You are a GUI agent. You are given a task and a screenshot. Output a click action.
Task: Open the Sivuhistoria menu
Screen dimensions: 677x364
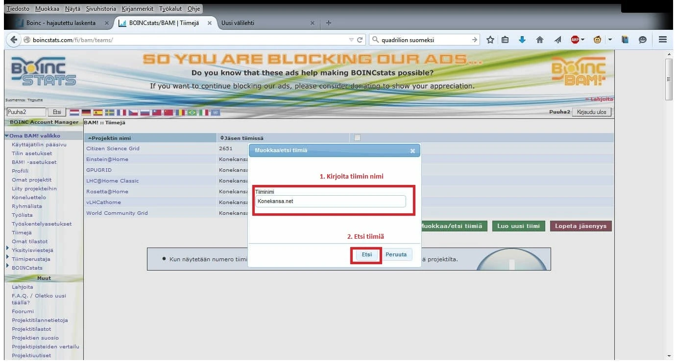(101, 9)
